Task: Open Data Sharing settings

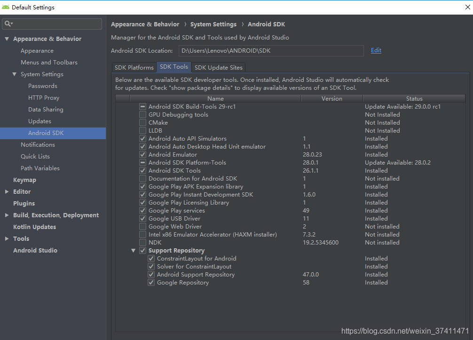Action: pos(46,110)
